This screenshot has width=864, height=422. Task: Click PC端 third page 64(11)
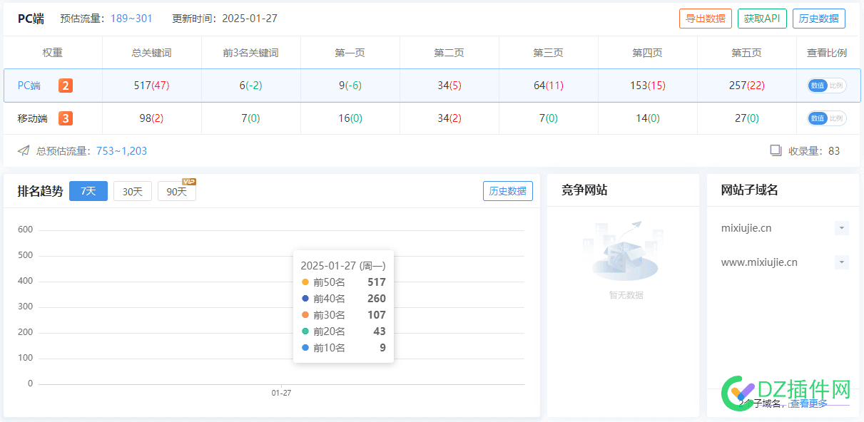click(x=549, y=86)
